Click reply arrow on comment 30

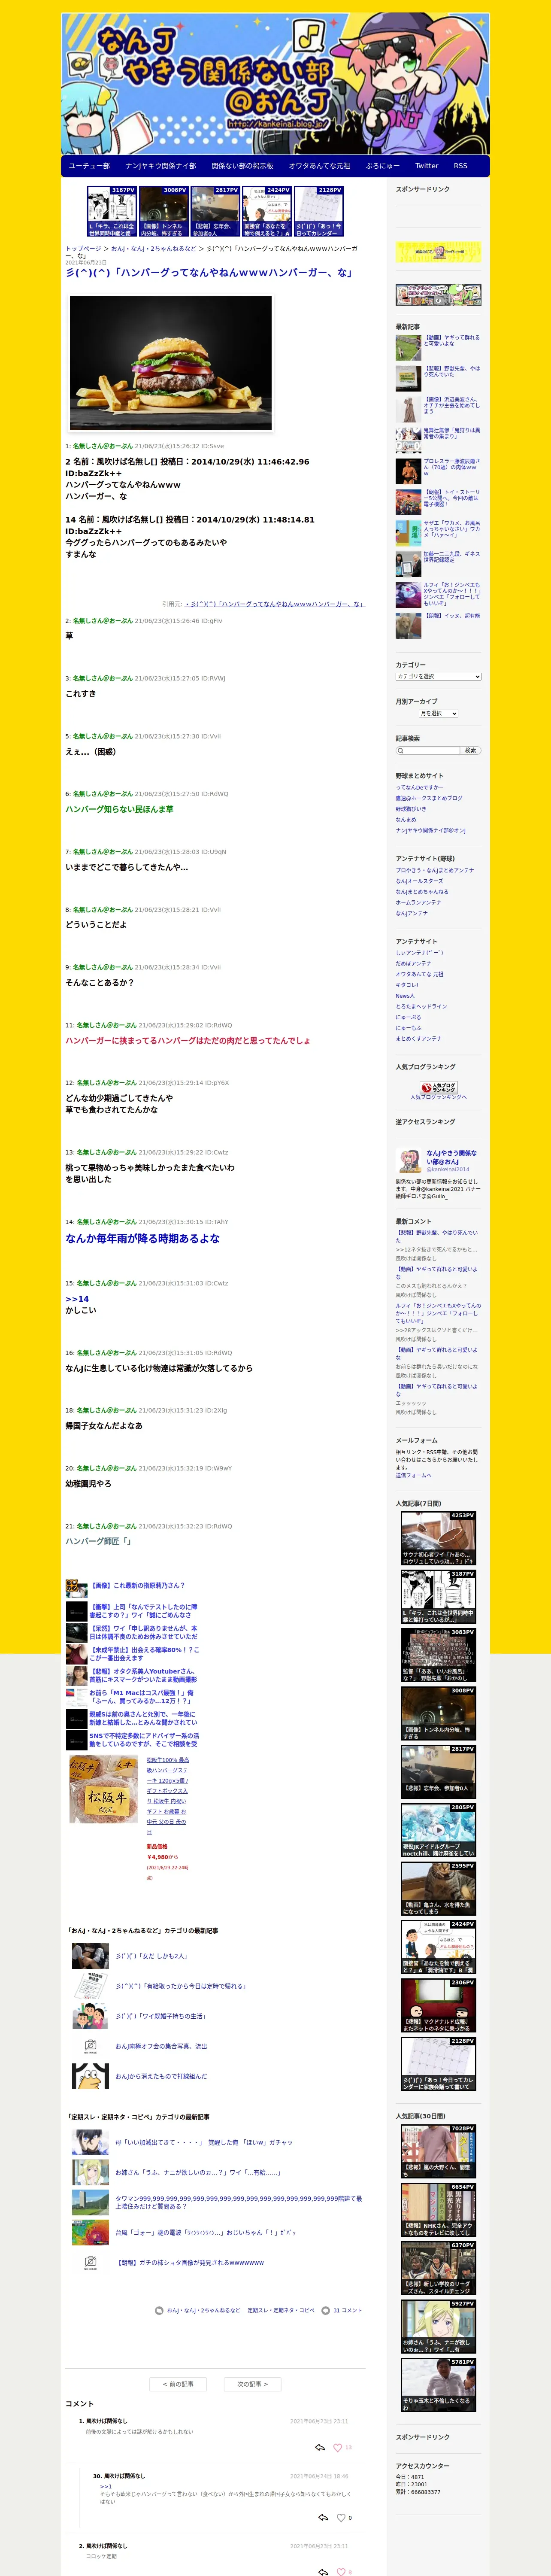click(323, 2517)
